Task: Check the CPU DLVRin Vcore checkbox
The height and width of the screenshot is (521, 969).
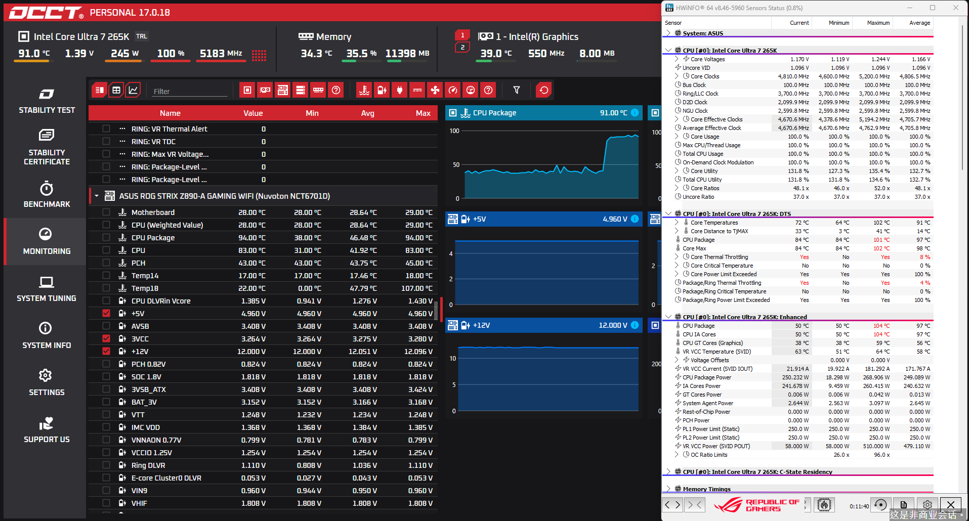Action: [106, 300]
